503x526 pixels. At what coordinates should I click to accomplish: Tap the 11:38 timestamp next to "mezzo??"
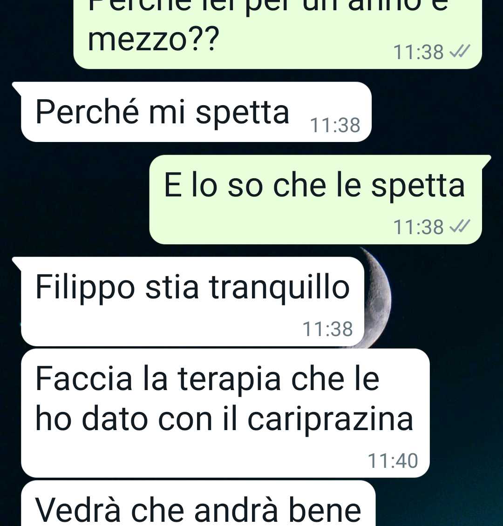tap(418, 52)
